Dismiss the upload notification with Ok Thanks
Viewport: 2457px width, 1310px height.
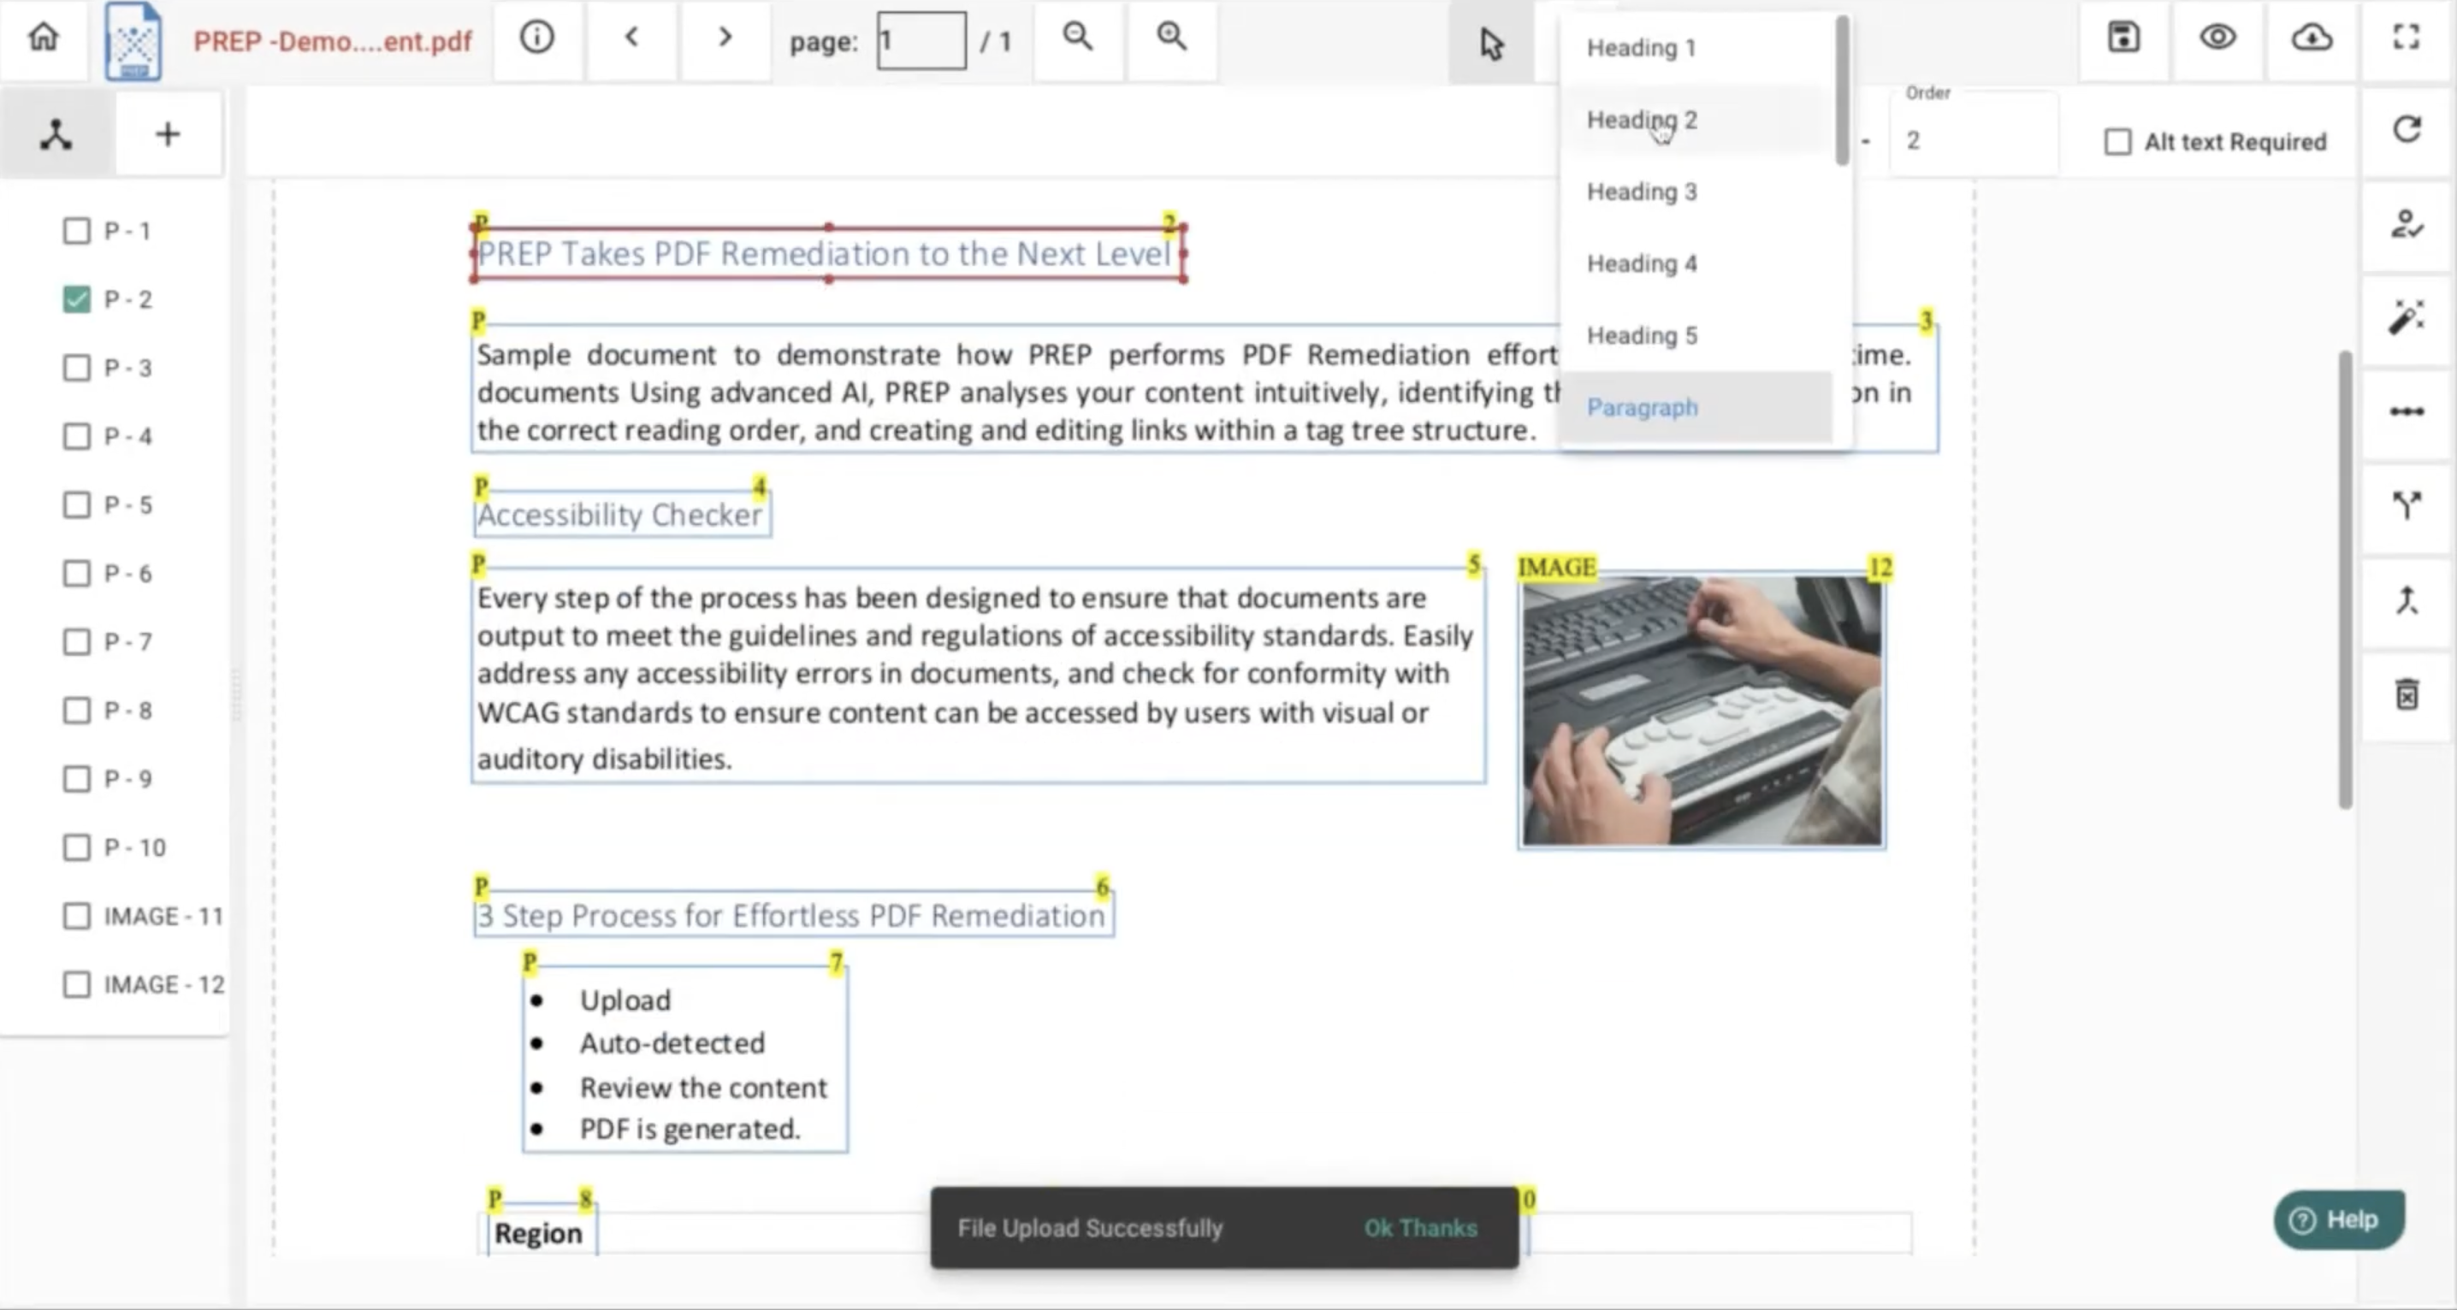pyautogui.click(x=1420, y=1229)
